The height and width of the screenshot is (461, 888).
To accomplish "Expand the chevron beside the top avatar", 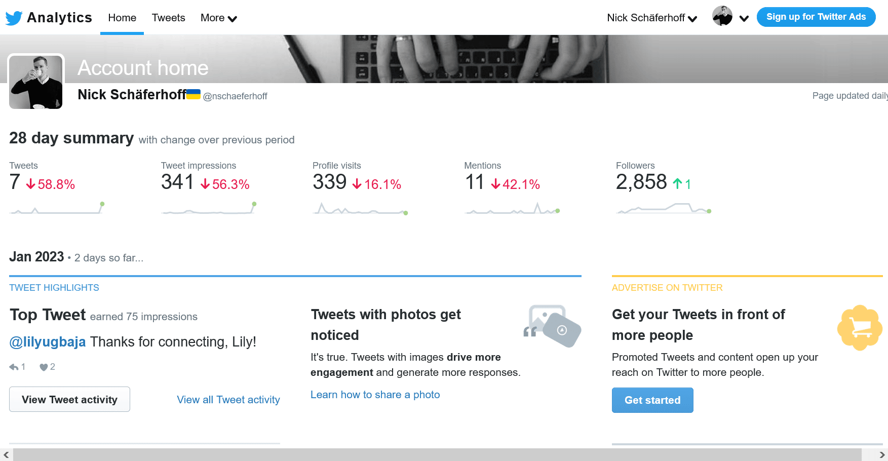I will [x=744, y=19].
